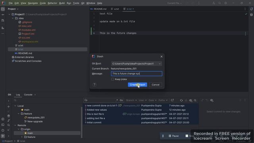Select .gitignore in project tree
This screenshot has height=143, width=254.
click(25, 22)
